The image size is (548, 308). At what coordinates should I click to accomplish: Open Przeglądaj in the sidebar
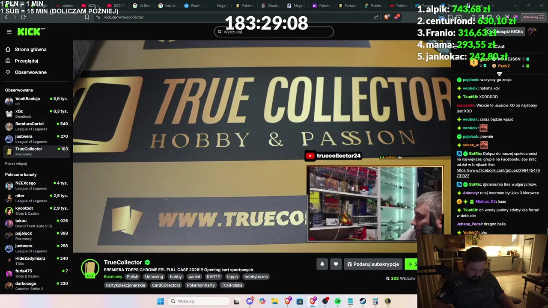pyautogui.click(x=26, y=61)
